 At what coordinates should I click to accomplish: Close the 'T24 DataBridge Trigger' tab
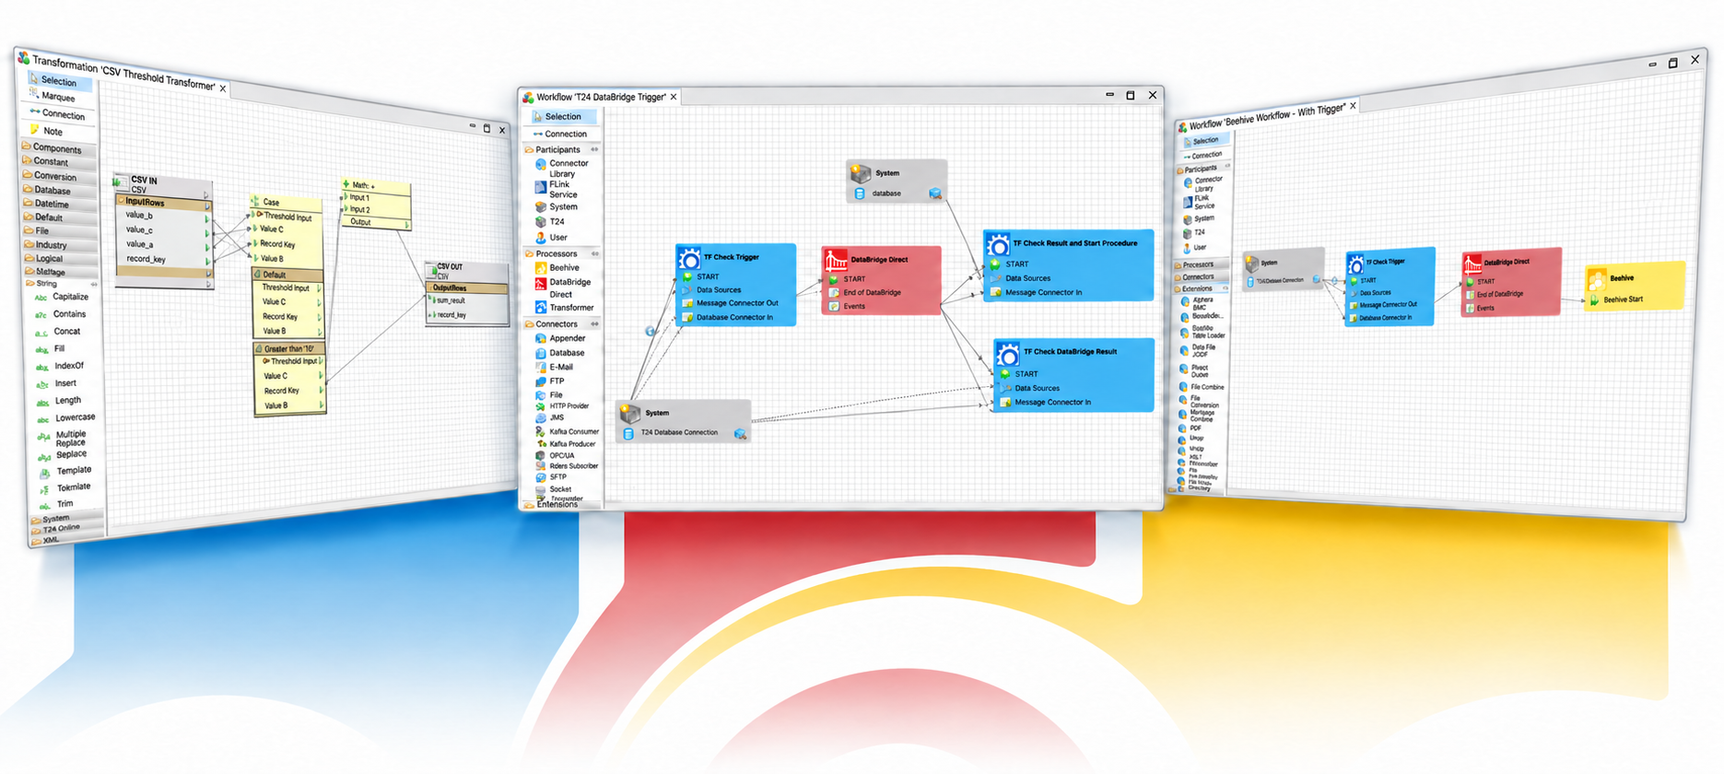674,97
